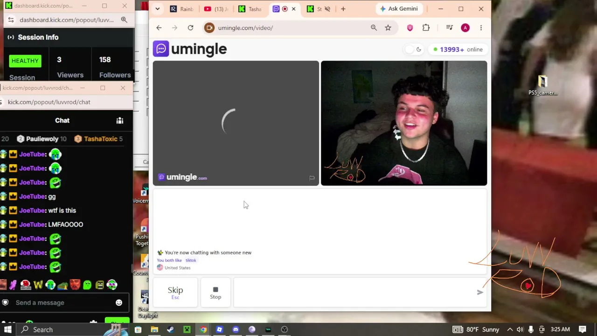Close the active Umingle tab
The height and width of the screenshot is (336, 597).
[293, 9]
